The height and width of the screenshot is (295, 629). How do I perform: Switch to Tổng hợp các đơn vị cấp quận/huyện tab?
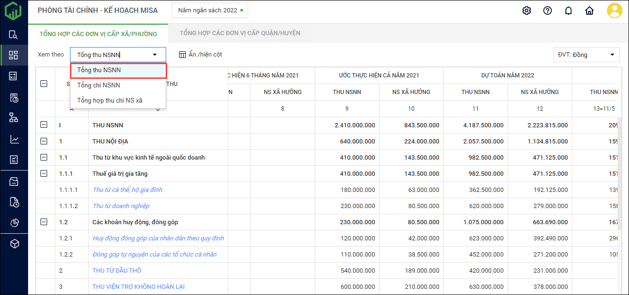coord(240,33)
